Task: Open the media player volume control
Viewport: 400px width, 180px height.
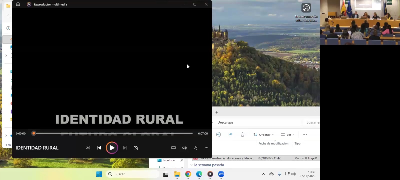Action: click(184, 148)
